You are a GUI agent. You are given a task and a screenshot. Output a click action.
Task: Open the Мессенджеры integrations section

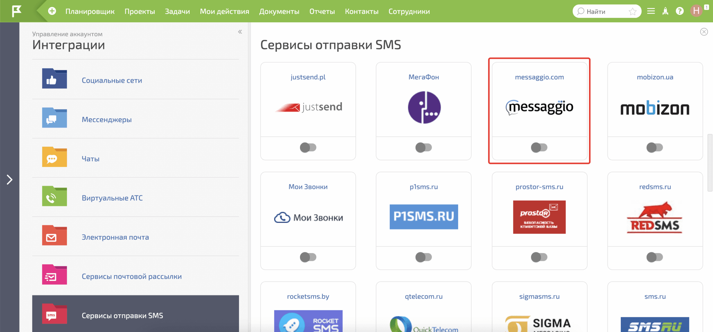107,120
